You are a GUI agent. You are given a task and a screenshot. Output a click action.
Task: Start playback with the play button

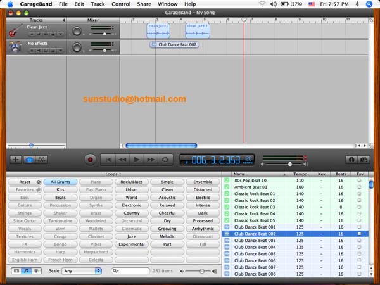coord(137,160)
